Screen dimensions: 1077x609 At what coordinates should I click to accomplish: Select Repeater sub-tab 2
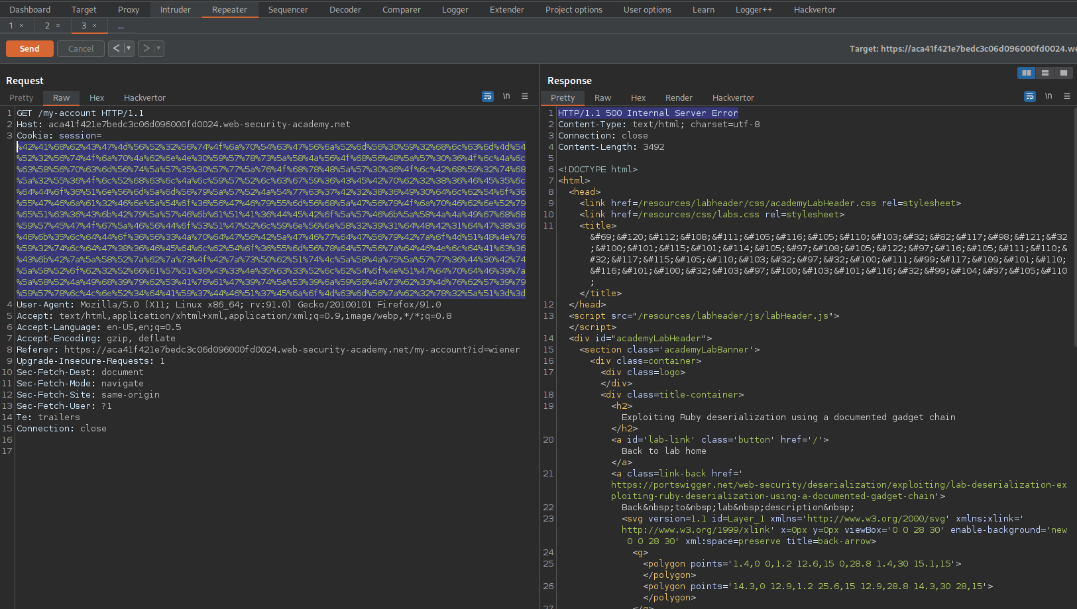pyautogui.click(x=48, y=26)
